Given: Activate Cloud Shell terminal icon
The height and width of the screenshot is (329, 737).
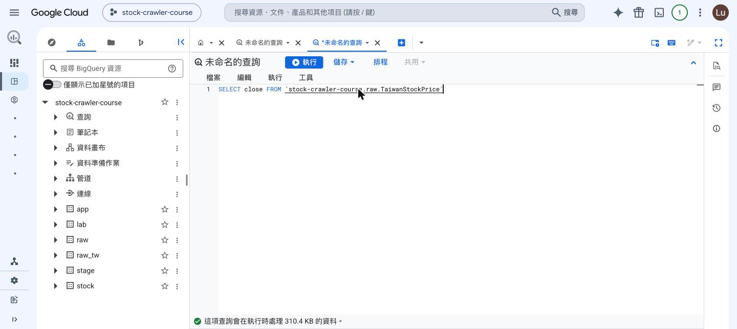Looking at the screenshot, I should coord(659,13).
